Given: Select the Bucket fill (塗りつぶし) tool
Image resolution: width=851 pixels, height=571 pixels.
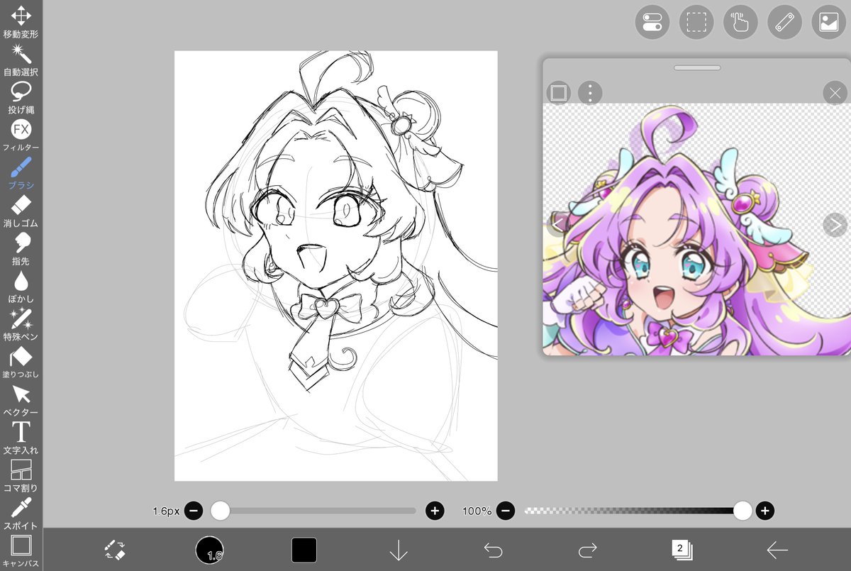Looking at the screenshot, I should coord(21,362).
